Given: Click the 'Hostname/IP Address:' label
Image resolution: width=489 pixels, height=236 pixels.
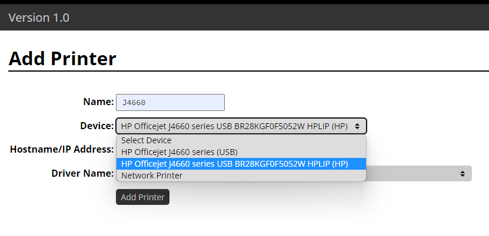Looking at the screenshot, I should coord(62,149).
